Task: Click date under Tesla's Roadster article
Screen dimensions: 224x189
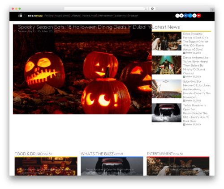Action: pyautogui.click(x=192, y=124)
